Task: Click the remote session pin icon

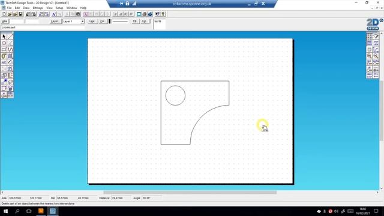Action: coord(121,4)
